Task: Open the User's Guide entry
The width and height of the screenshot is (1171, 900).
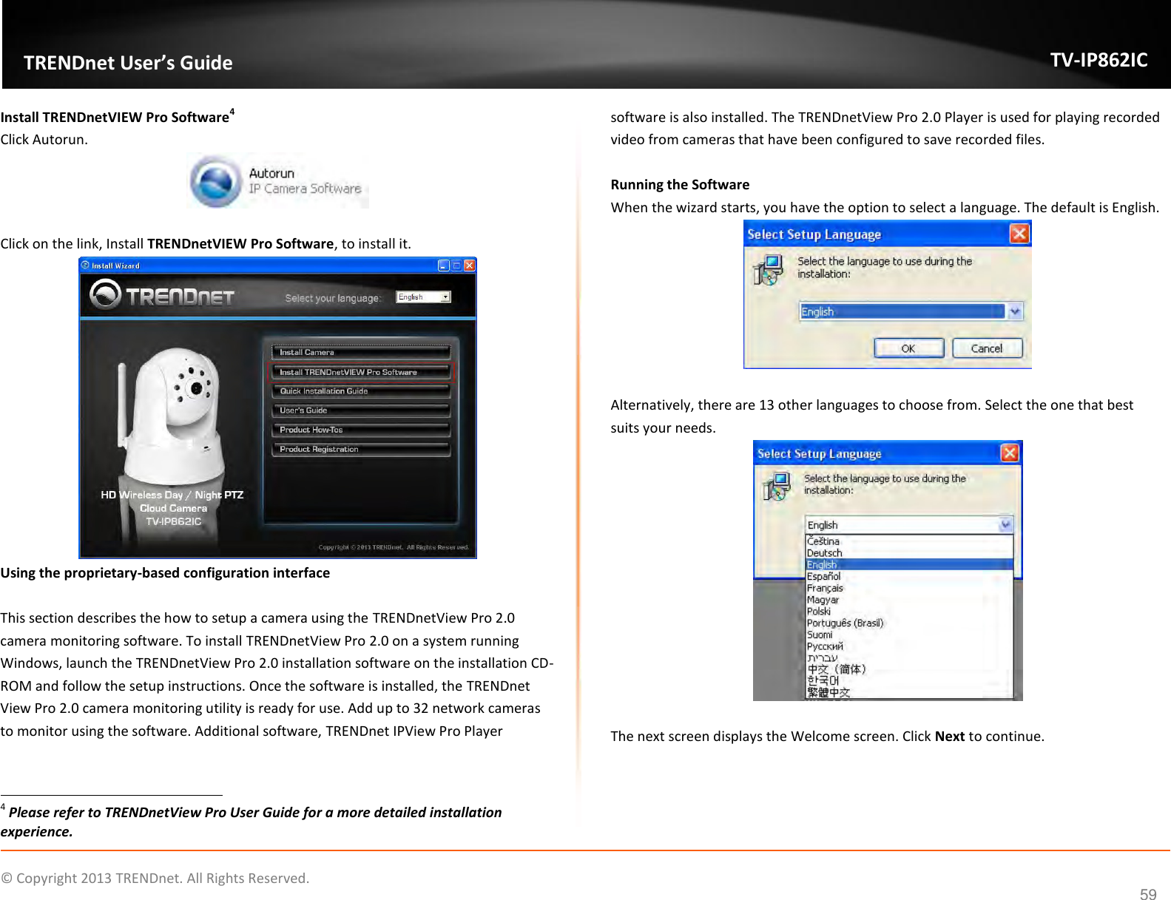Action: click(361, 410)
